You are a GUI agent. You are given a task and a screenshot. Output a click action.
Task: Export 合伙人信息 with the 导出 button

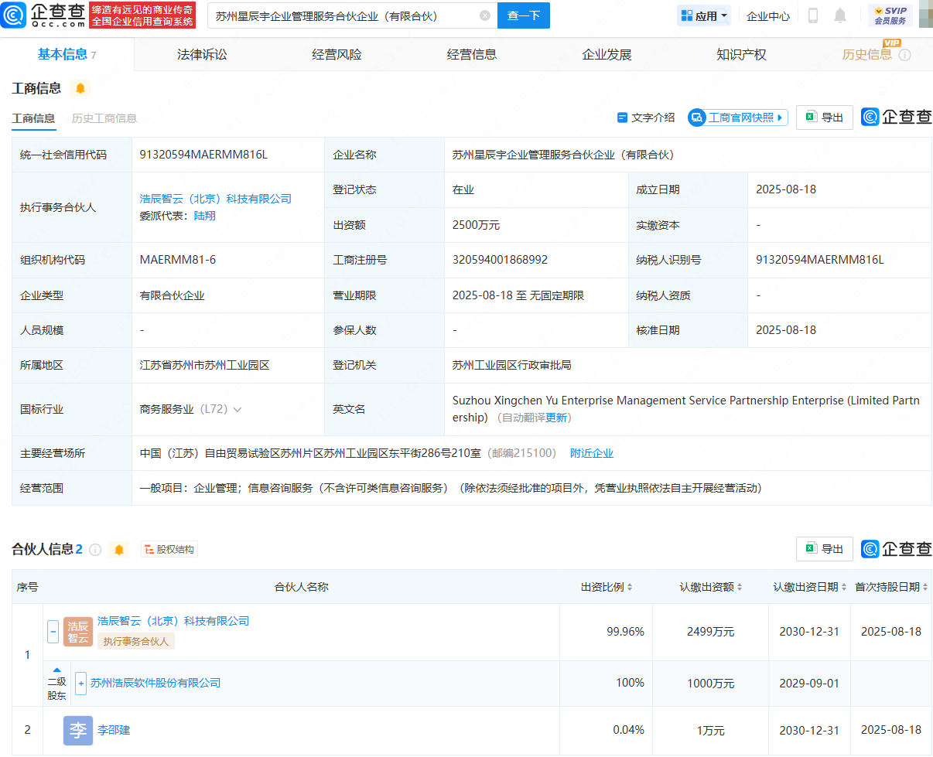(x=825, y=549)
